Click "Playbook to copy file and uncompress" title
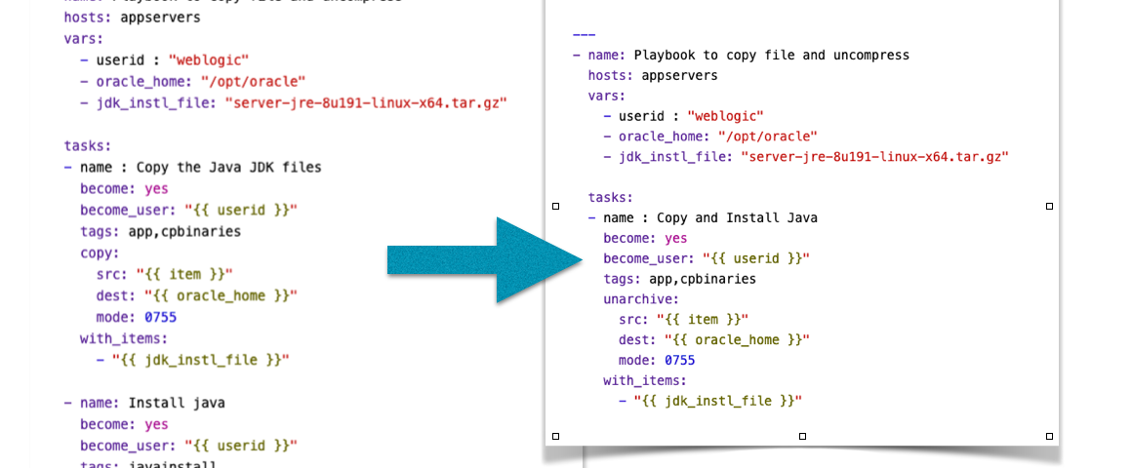Image resolution: width=1132 pixels, height=468 pixels. click(x=772, y=55)
